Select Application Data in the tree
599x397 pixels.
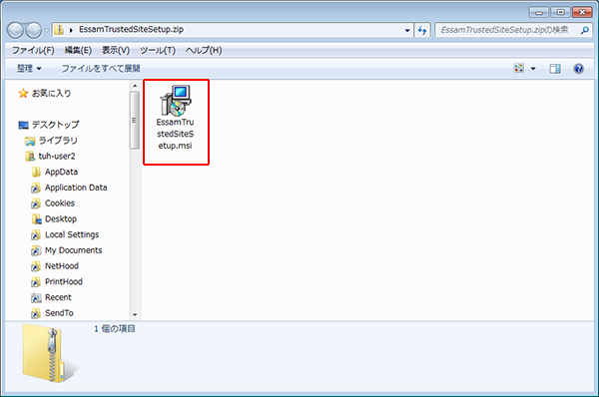tap(76, 188)
